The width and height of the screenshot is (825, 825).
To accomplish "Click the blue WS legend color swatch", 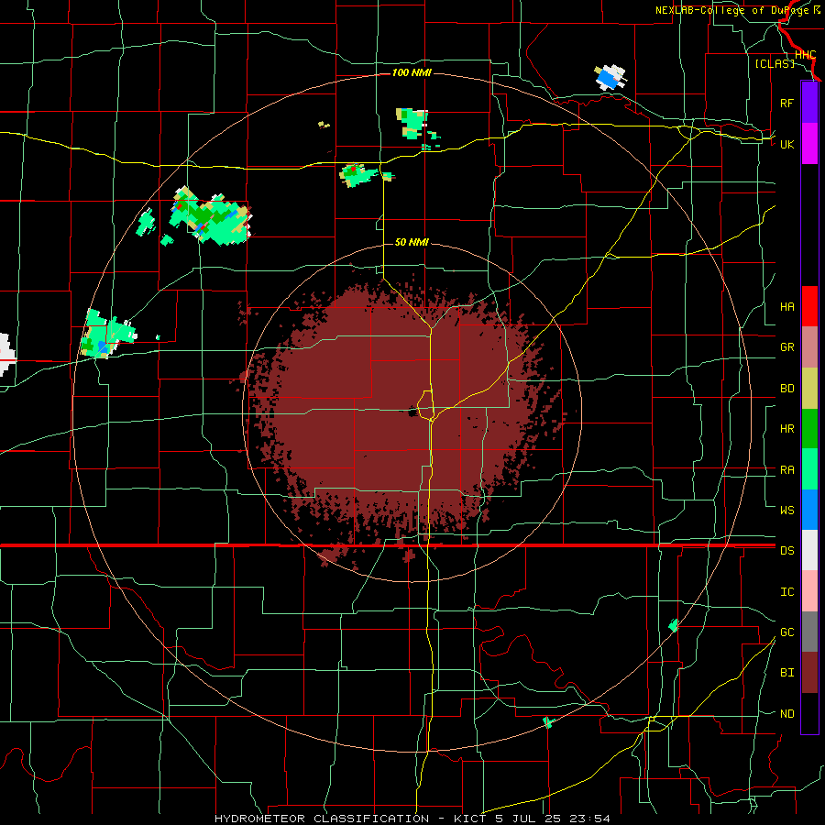I will [809, 510].
